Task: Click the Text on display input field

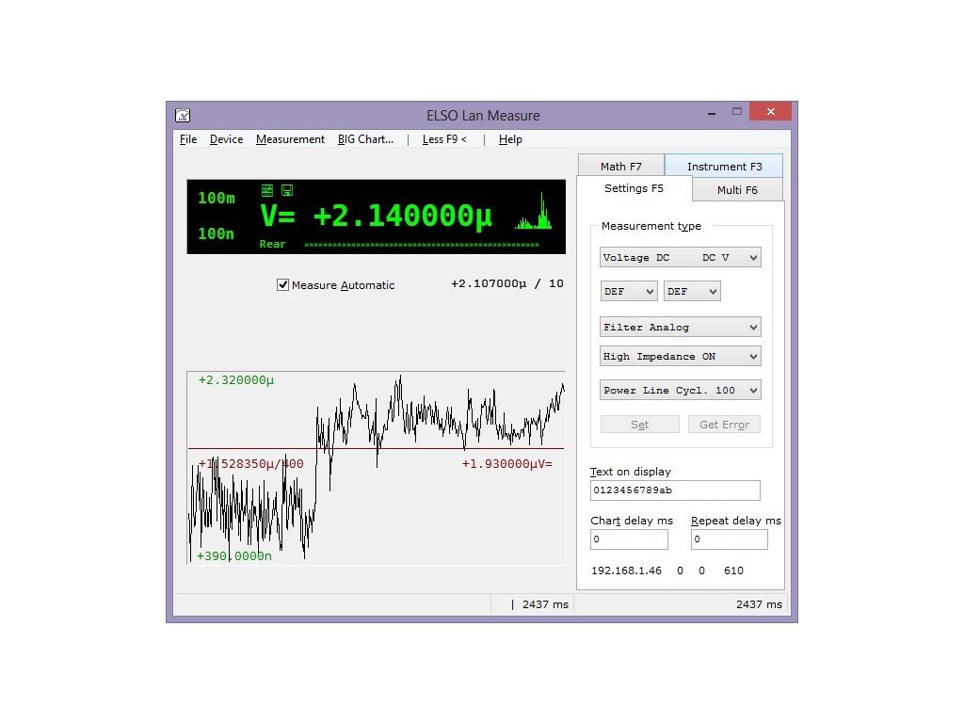Action: tap(674, 490)
